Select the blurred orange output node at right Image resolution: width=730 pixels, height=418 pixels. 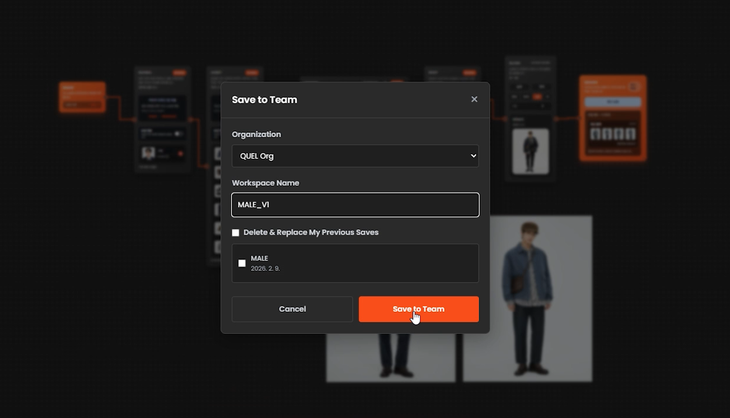tap(613, 118)
